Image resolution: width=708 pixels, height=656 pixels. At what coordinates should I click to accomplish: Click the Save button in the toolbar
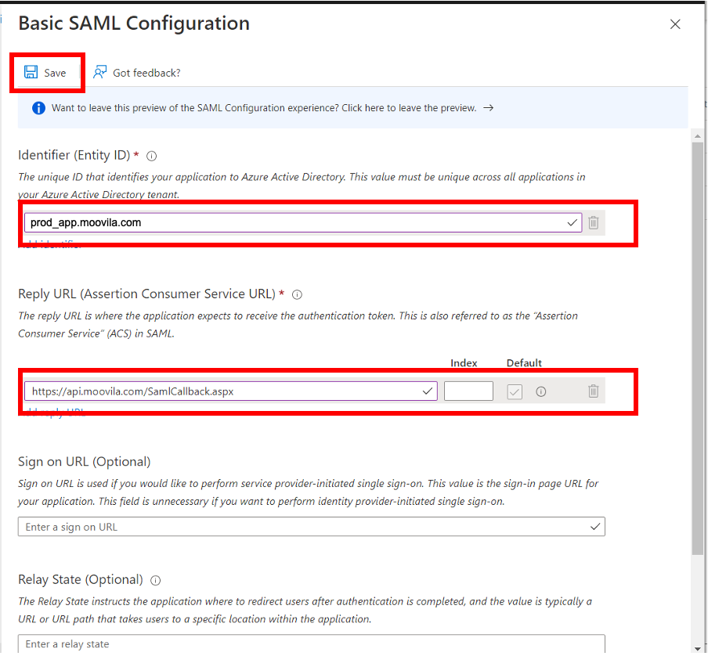[x=45, y=73]
